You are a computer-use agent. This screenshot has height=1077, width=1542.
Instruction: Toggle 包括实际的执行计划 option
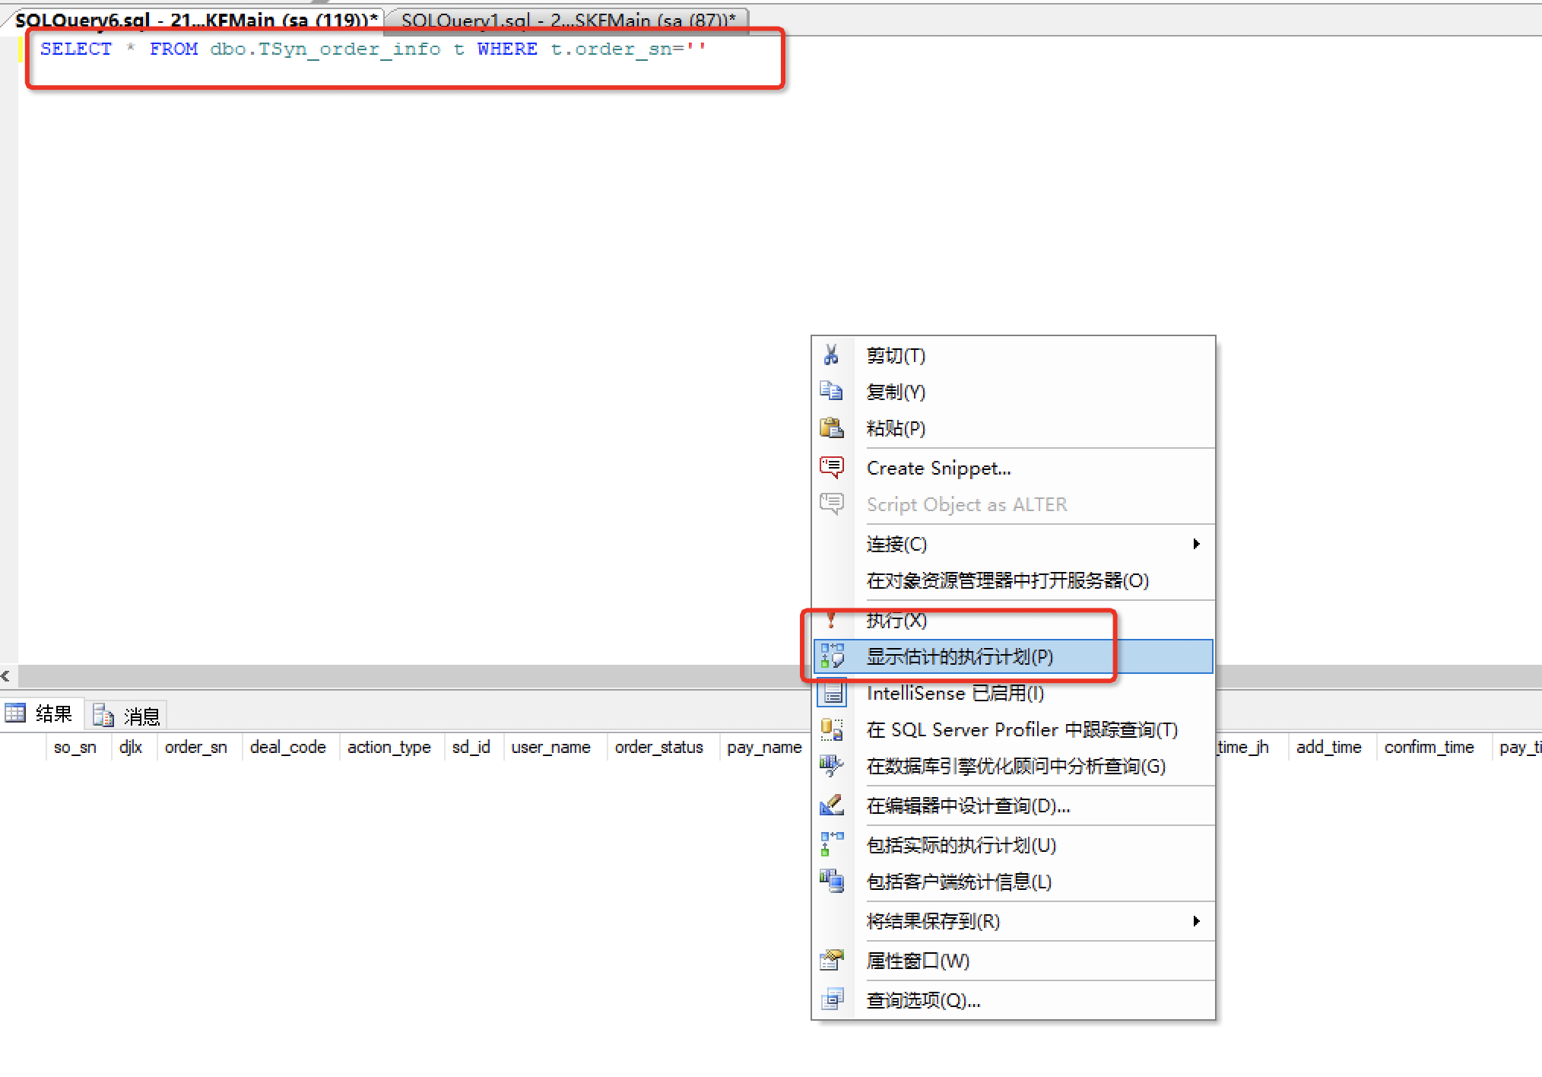click(960, 845)
